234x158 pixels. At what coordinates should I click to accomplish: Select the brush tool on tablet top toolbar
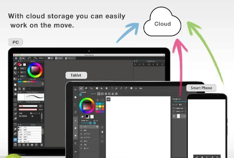[81, 88]
